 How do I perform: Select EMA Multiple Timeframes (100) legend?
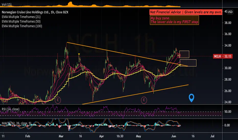22,26
